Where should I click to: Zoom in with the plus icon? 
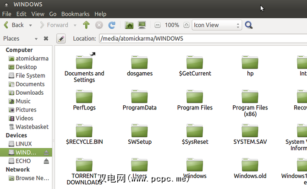[x=186, y=25]
